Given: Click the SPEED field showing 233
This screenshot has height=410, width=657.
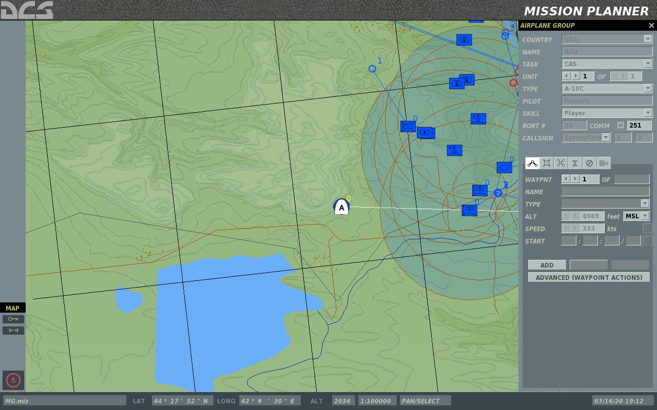Looking at the screenshot, I should pos(592,228).
